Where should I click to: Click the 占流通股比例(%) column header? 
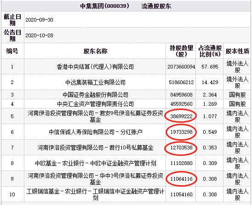(210, 51)
